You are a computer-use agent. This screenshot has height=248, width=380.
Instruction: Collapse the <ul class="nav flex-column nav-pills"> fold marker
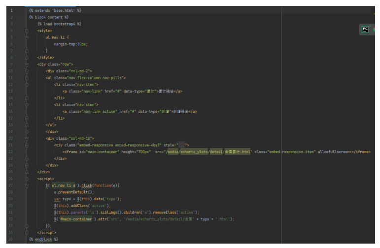point(27,78)
